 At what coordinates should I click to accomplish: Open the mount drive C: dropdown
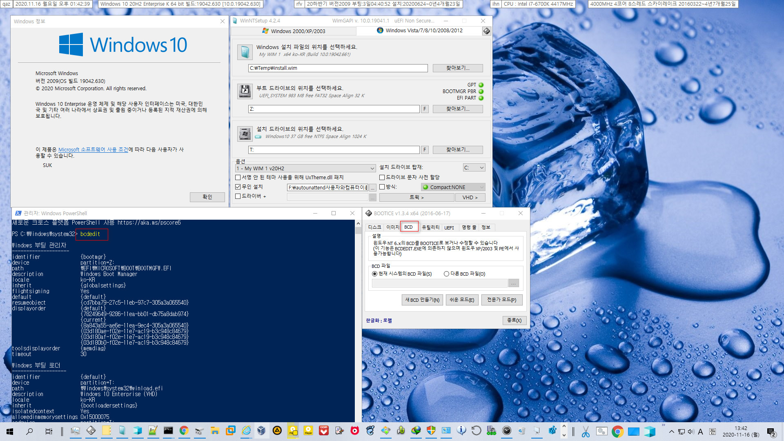point(474,167)
